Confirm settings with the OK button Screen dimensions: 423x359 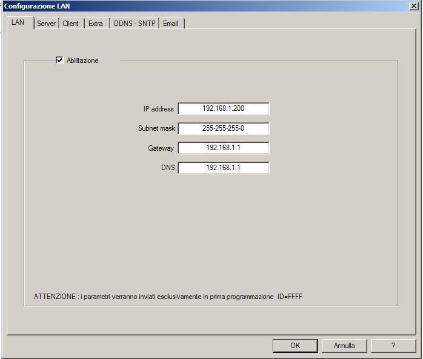tap(295, 346)
